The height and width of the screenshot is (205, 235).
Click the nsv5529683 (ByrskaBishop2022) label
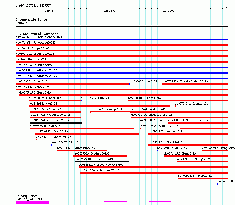click(x=185, y=81)
